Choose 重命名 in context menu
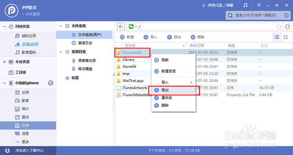Screen dimensions: 293x155 [x=174, y=98]
